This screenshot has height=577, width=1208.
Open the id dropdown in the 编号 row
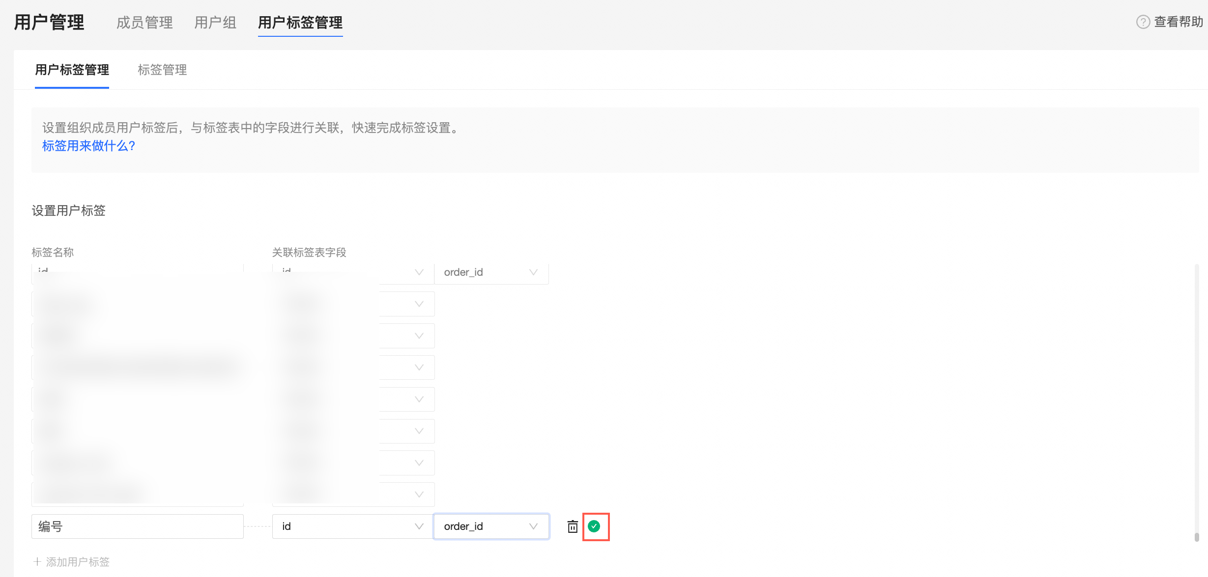point(352,526)
